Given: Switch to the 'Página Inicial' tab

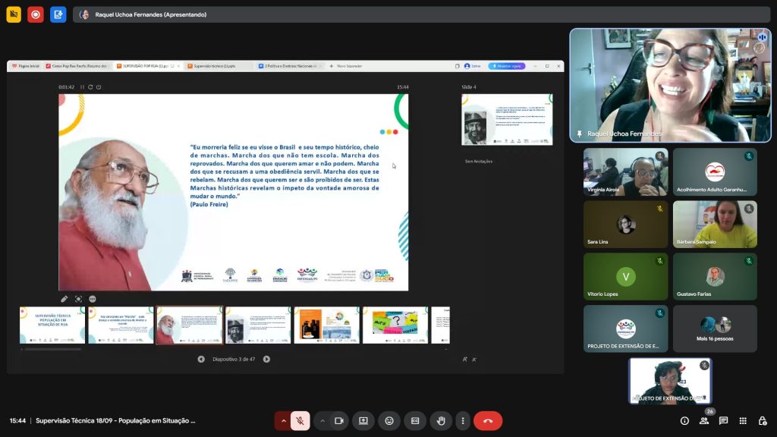Looking at the screenshot, I should 24,66.
